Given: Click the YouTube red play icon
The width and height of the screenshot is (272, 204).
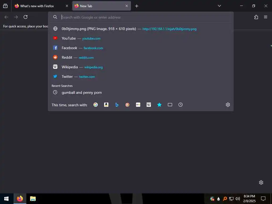Looking at the screenshot, I should (55, 38).
